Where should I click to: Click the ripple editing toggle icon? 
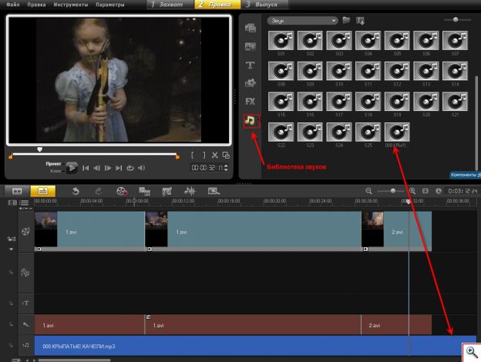click(x=12, y=239)
